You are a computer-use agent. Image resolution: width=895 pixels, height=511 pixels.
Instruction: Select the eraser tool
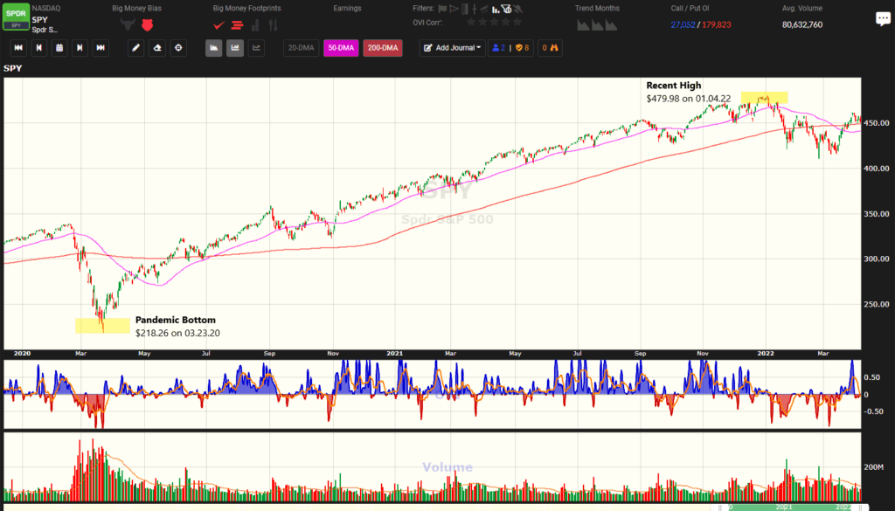point(157,48)
